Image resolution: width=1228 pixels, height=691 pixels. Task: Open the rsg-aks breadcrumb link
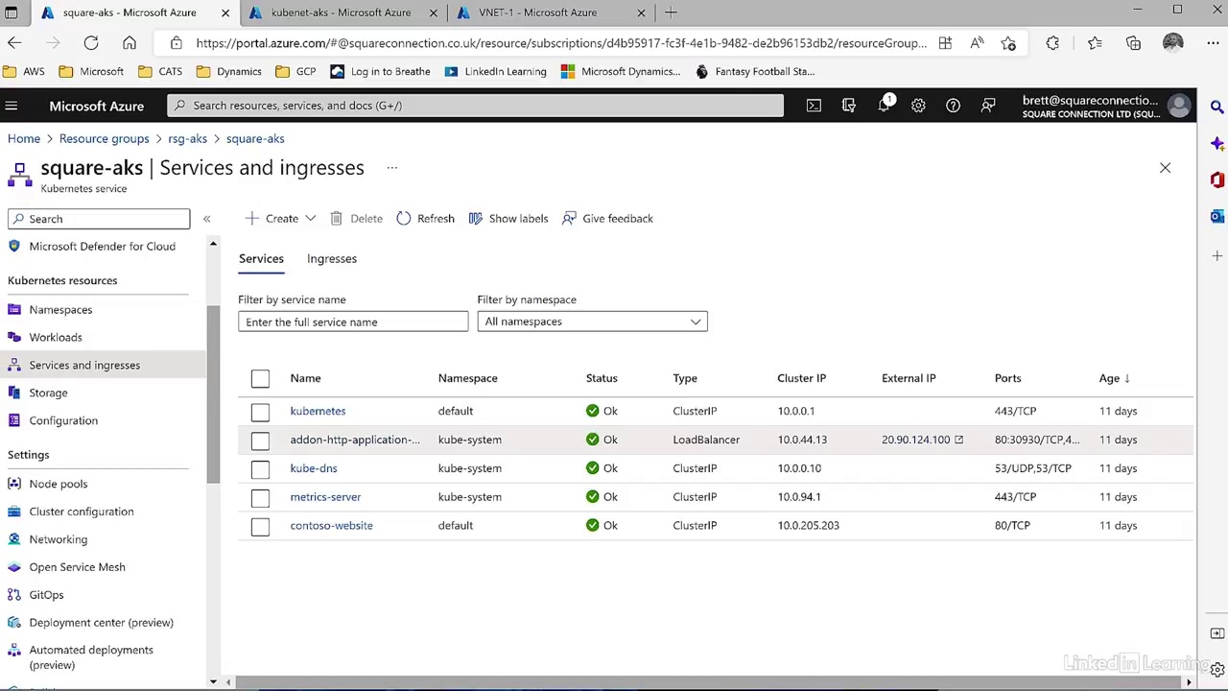point(187,139)
